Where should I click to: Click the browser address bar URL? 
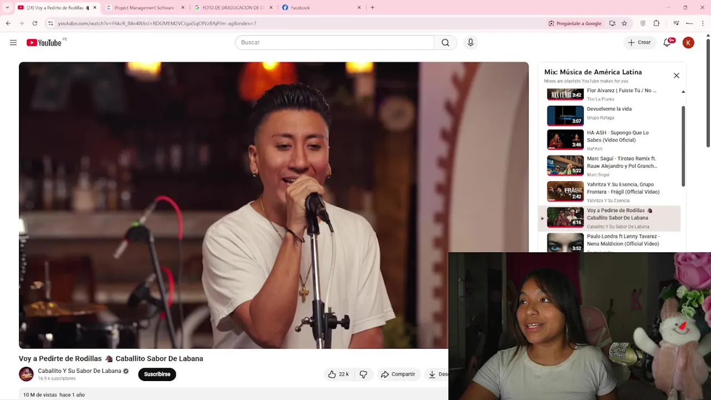click(157, 23)
